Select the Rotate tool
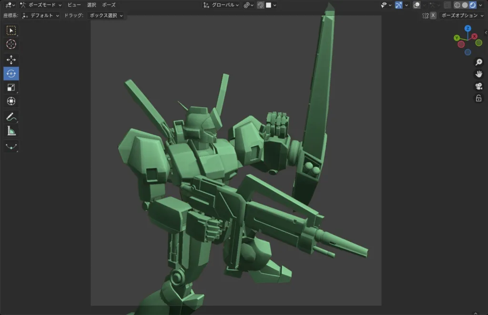The width and height of the screenshot is (488, 315). pos(11,73)
